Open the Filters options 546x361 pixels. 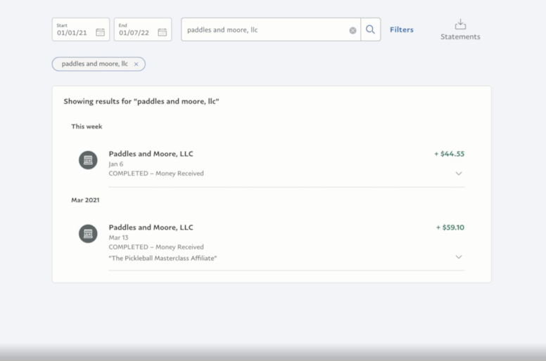pyautogui.click(x=402, y=29)
